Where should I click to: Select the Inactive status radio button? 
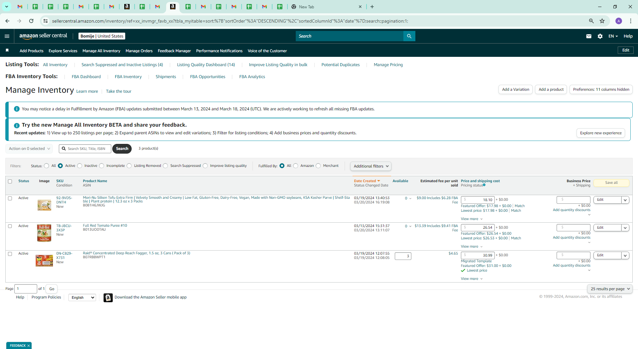(80, 166)
